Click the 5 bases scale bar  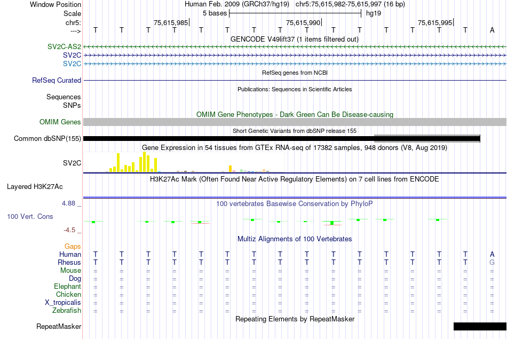coord(295,13)
